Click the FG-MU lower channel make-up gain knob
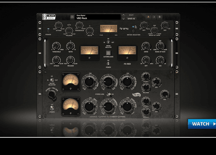 127,106
